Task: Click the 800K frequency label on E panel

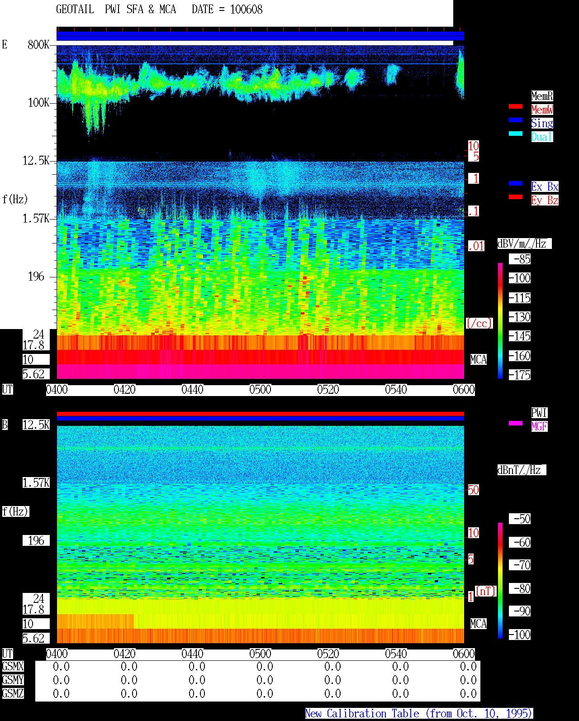Action: pyautogui.click(x=38, y=44)
